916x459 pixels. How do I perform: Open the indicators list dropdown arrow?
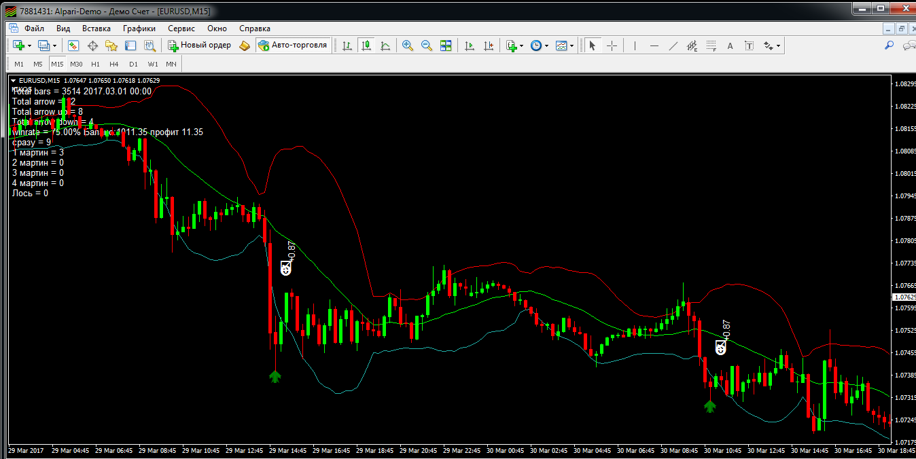coord(522,46)
